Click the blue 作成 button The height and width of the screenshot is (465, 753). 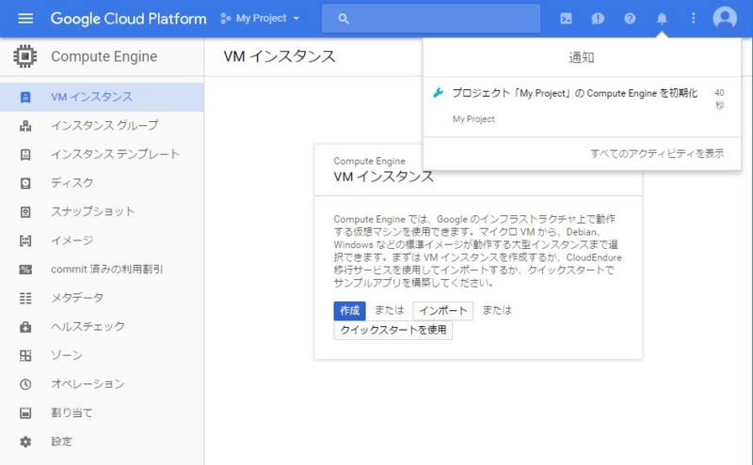point(349,311)
